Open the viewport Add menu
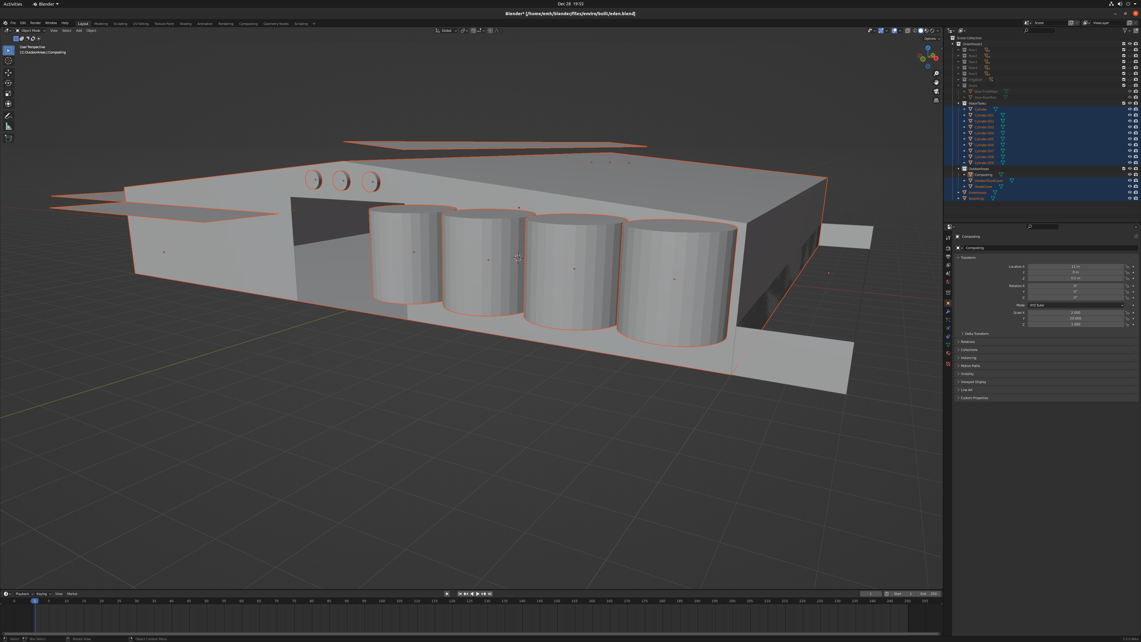Viewport: 1141px width, 642px height. coord(78,31)
